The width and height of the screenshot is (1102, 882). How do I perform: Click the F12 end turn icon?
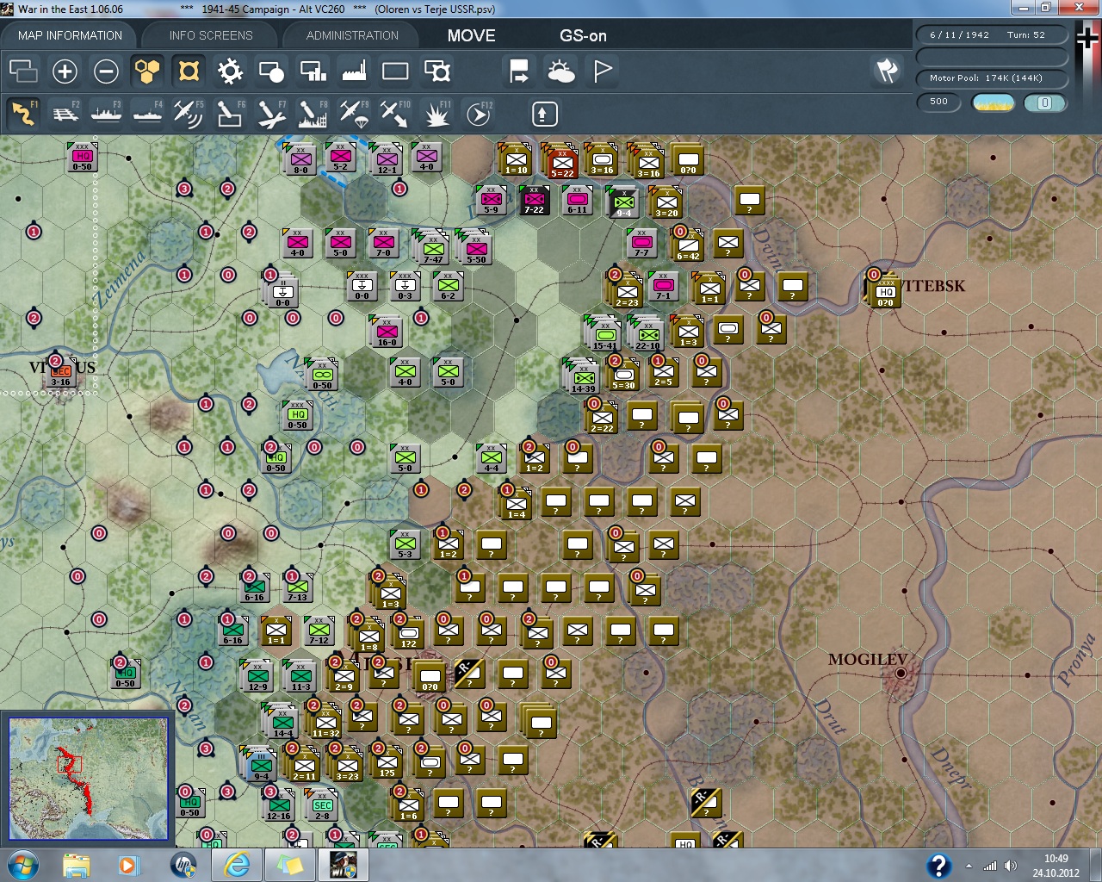(x=479, y=114)
